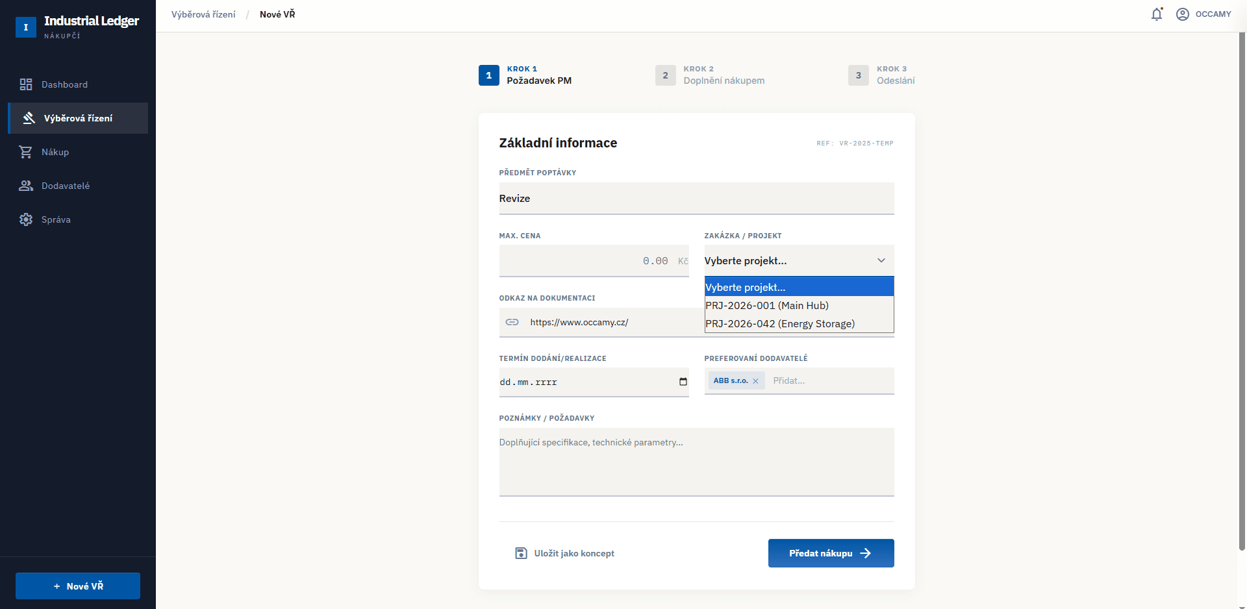Select PRJ-2026-001 (Main Hub) option

[767, 305]
